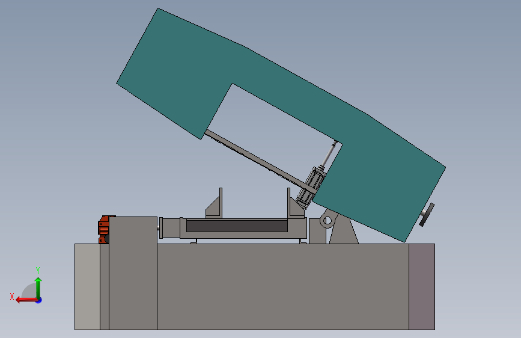Pick the left upright vise bracket

coord(215,204)
